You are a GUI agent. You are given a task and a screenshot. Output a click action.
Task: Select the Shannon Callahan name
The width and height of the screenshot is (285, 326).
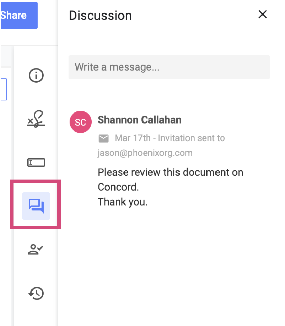tap(140, 120)
